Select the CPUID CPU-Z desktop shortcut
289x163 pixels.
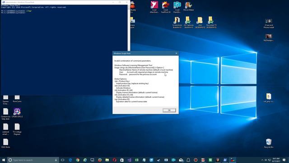(17, 113)
